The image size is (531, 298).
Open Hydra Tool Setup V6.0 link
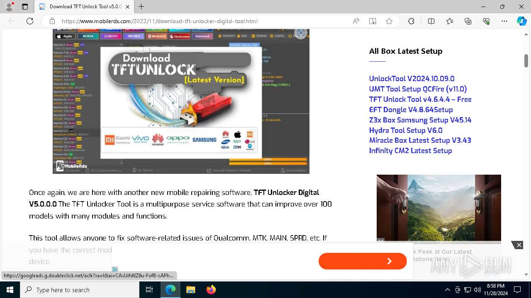tap(406, 130)
